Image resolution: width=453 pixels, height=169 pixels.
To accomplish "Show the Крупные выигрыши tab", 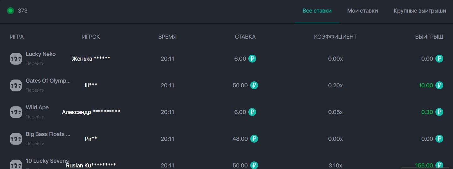I will [x=419, y=11].
